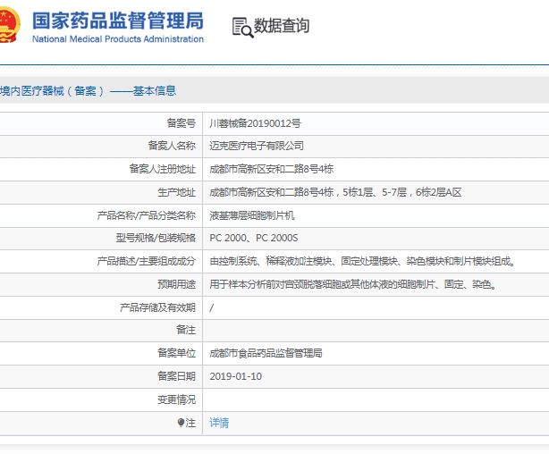Click the 备案人名称 label

tap(172, 146)
